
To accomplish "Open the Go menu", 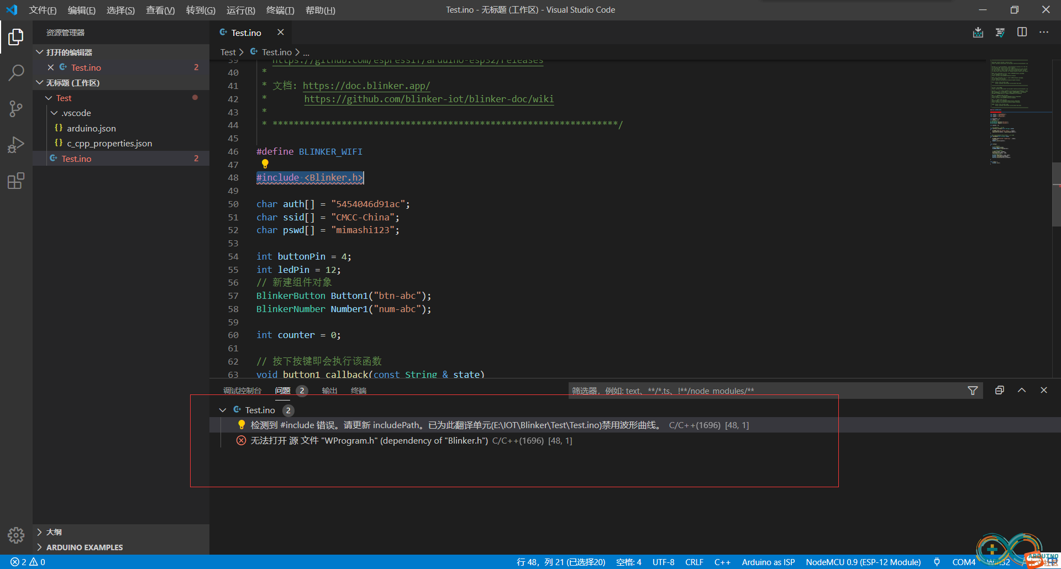I will (201, 10).
